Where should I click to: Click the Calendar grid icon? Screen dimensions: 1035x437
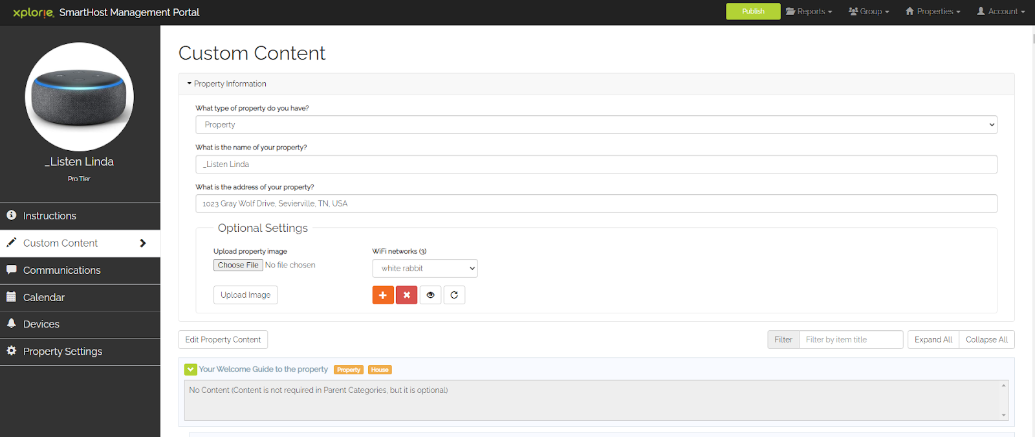11,297
